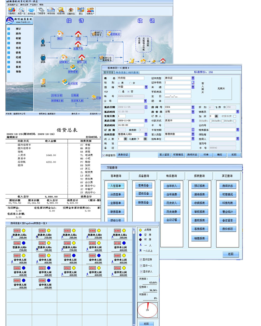Open the 付款方式 lookup button
This screenshot has height=326, width=261.
click(x=193, y=120)
